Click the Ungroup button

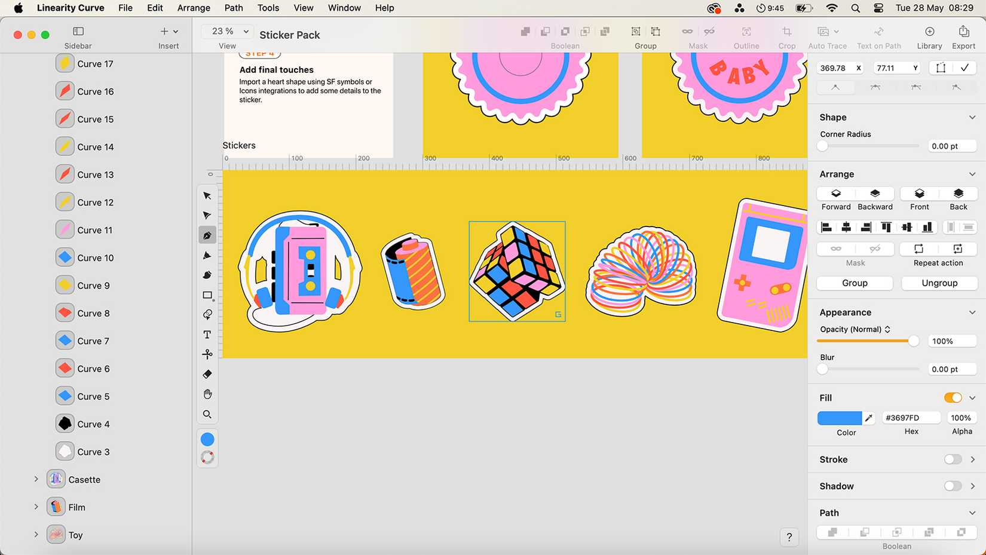[x=939, y=283]
